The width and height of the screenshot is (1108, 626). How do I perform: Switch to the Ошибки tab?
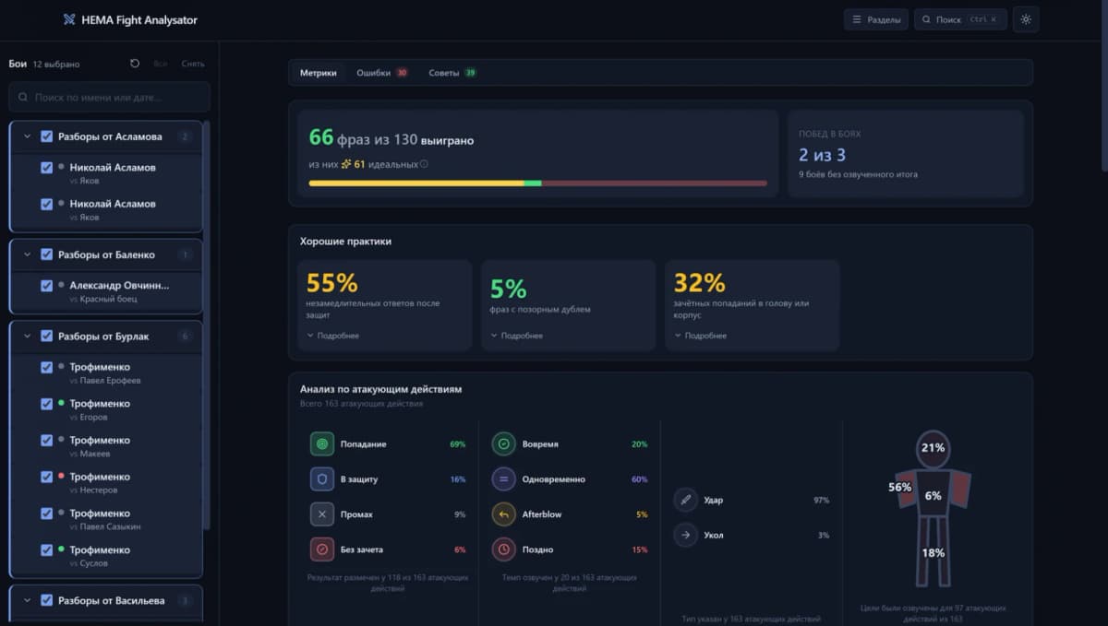382,73
